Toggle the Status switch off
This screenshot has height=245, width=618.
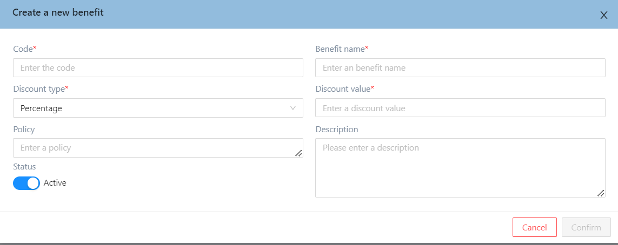[26, 183]
